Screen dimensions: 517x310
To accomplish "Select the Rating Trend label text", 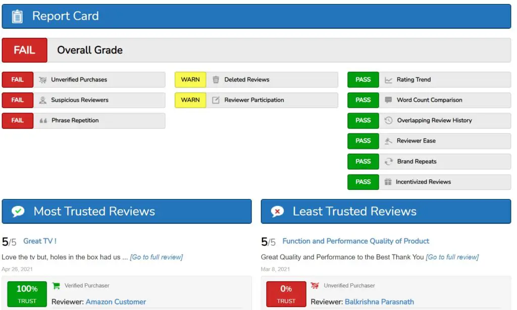I will 413,80.
